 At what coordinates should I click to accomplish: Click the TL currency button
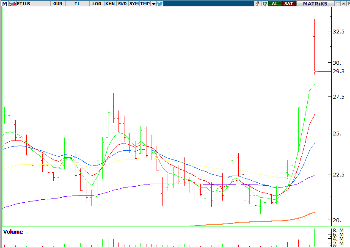point(77,3)
